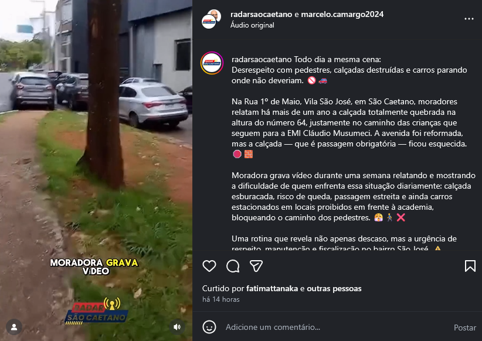482x341 pixels.
Task: Share the post with paper plane icon
Action: pyautogui.click(x=256, y=266)
